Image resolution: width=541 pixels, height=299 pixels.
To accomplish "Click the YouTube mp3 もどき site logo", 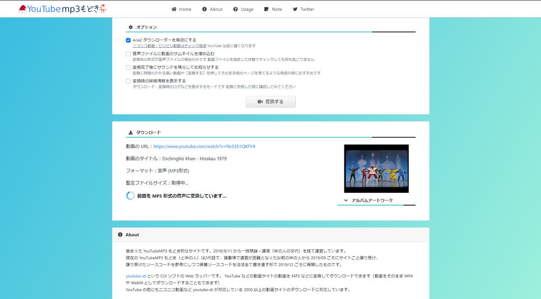I will pyautogui.click(x=62, y=9).
